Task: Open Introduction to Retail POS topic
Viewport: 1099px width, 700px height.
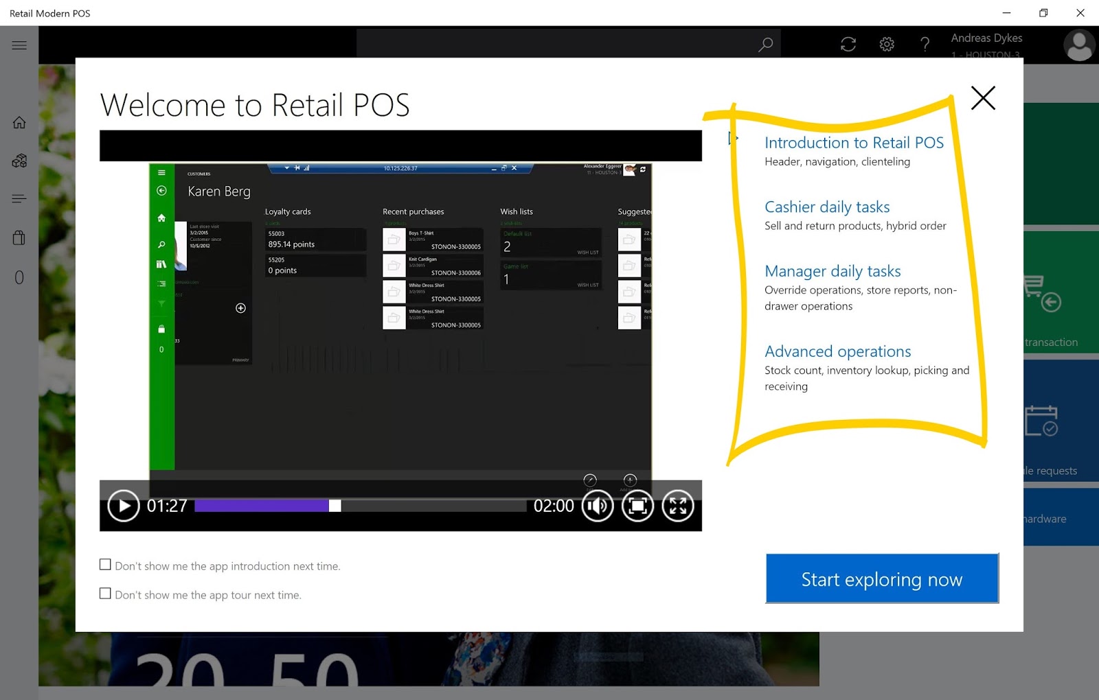Action: click(x=854, y=143)
